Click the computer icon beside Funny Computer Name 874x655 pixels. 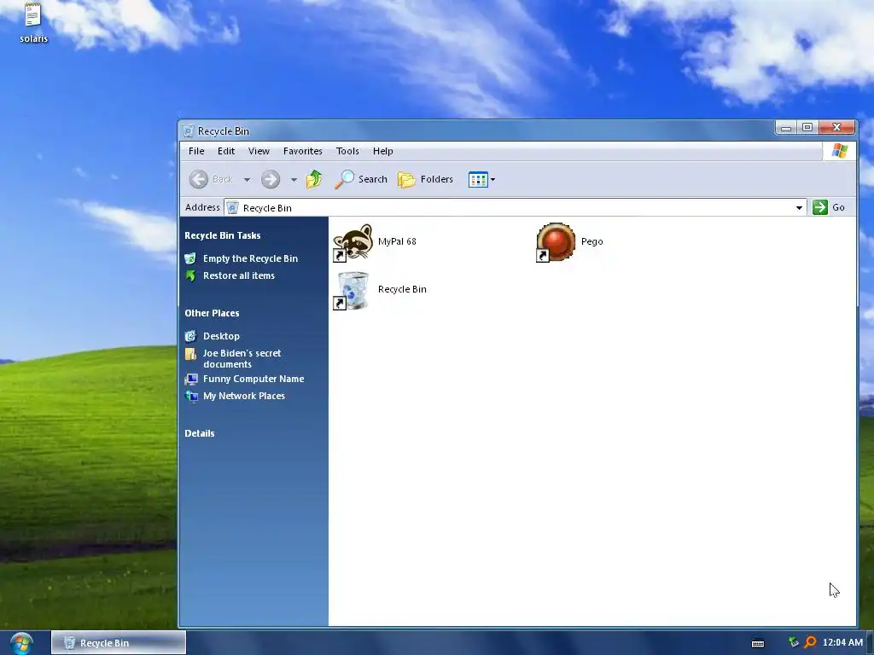tap(190, 380)
